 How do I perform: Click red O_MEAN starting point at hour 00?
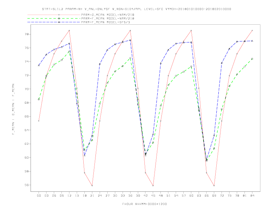click(x=39, y=121)
